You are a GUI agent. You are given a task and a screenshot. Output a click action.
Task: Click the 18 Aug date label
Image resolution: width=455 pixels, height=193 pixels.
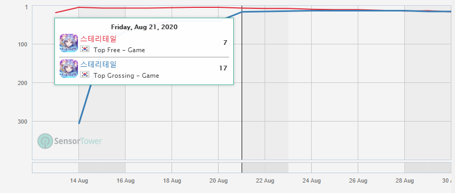click(x=172, y=181)
